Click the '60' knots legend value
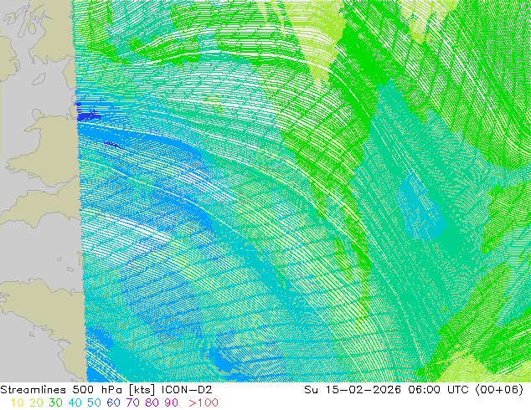The image size is (531, 410). coord(113,402)
